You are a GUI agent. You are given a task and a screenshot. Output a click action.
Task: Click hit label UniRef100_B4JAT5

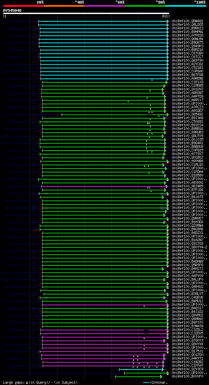pyautogui.click(x=187, y=197)
